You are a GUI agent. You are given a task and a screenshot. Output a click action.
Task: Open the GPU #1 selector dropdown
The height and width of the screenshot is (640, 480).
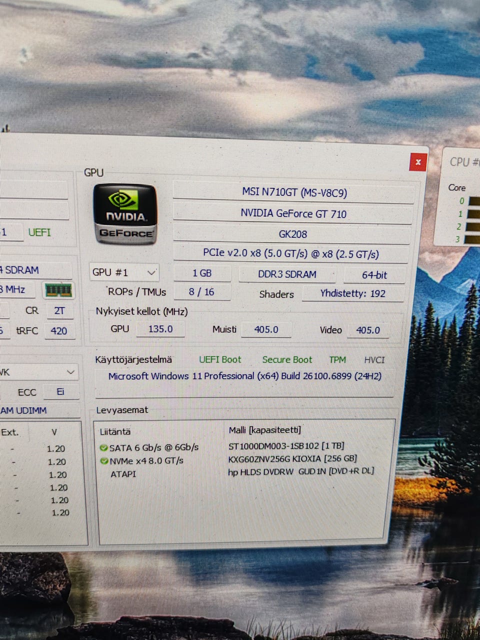(124, 273)
